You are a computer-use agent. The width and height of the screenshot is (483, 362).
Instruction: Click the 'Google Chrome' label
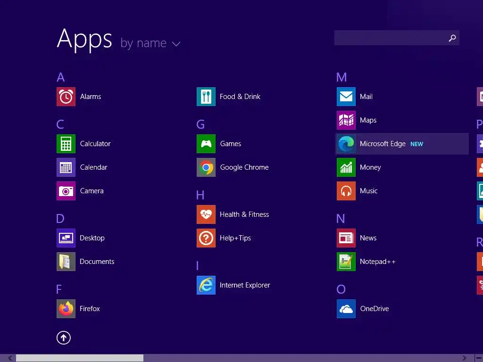click(244, 167)
